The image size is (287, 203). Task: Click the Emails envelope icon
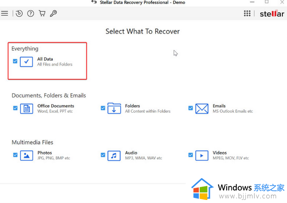202,109
